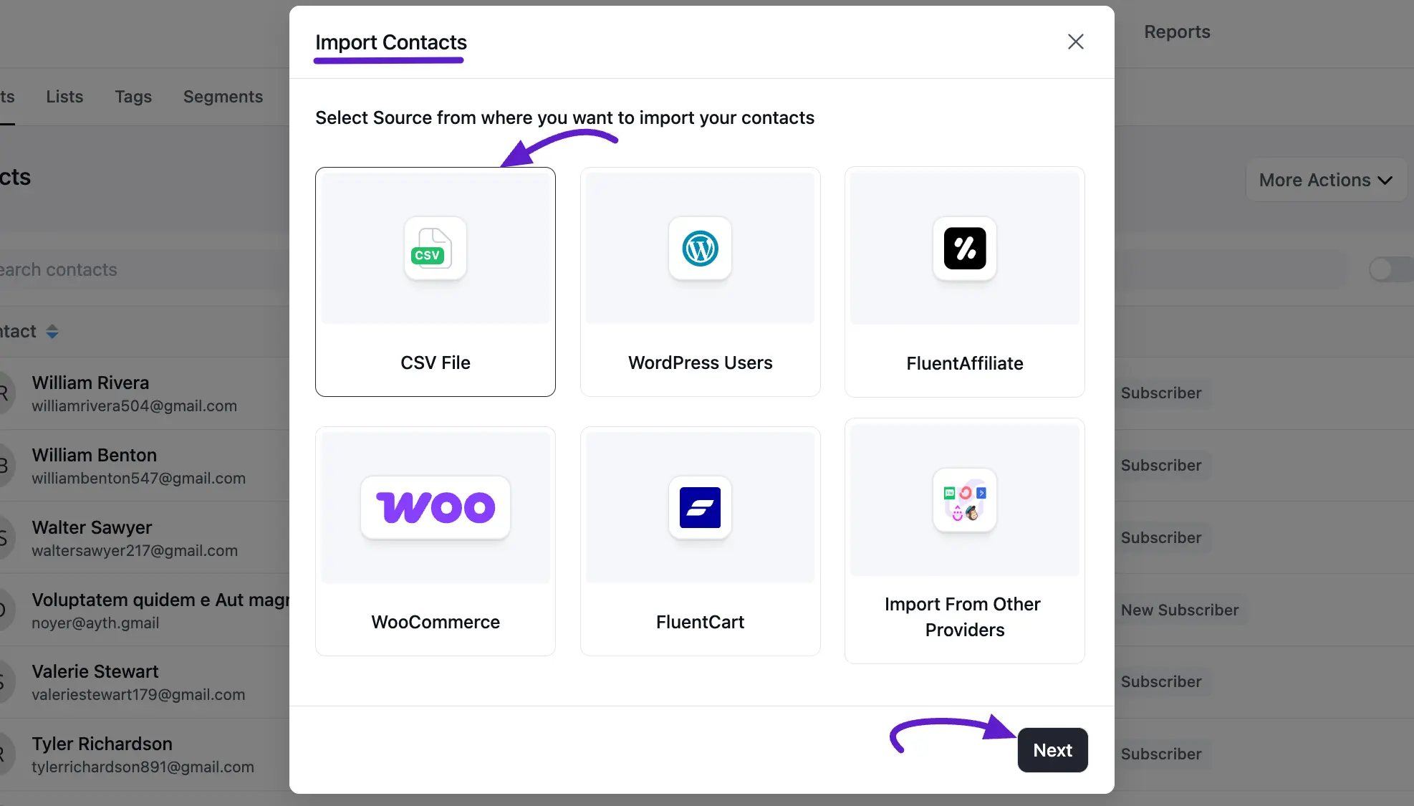Expand the More Actions dropdown

point(1326,180)
